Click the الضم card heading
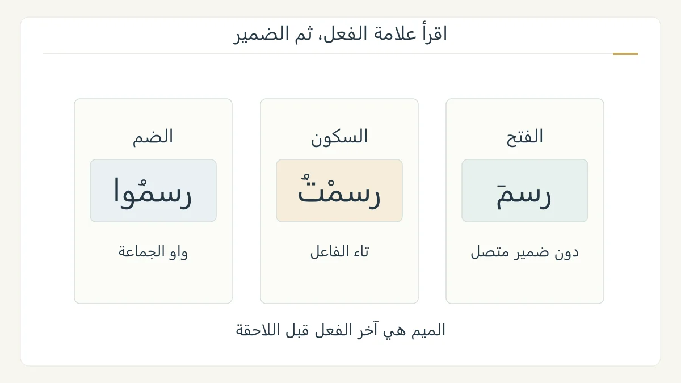This screenshot has height=383, width=681. [x=153, y=136]
